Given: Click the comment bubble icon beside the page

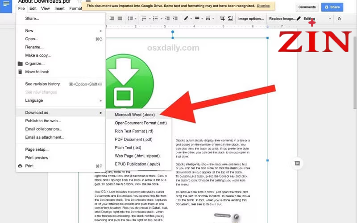Looking at the screenshot, I should point(297,163).
